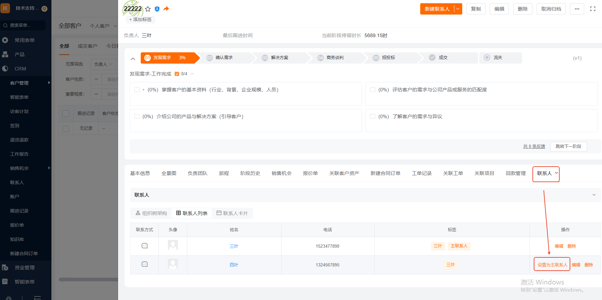Click 设置为主联系人 for 四叶

point(552,265)
